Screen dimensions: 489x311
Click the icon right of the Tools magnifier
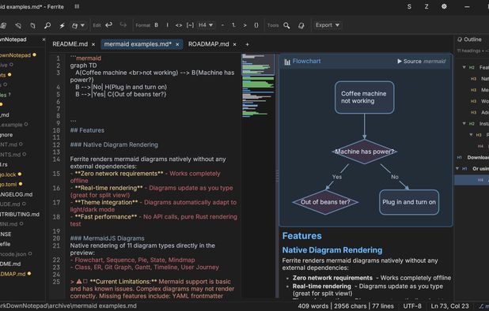301,25
